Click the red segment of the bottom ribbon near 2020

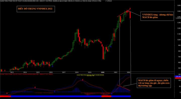(x=106, y=96)
